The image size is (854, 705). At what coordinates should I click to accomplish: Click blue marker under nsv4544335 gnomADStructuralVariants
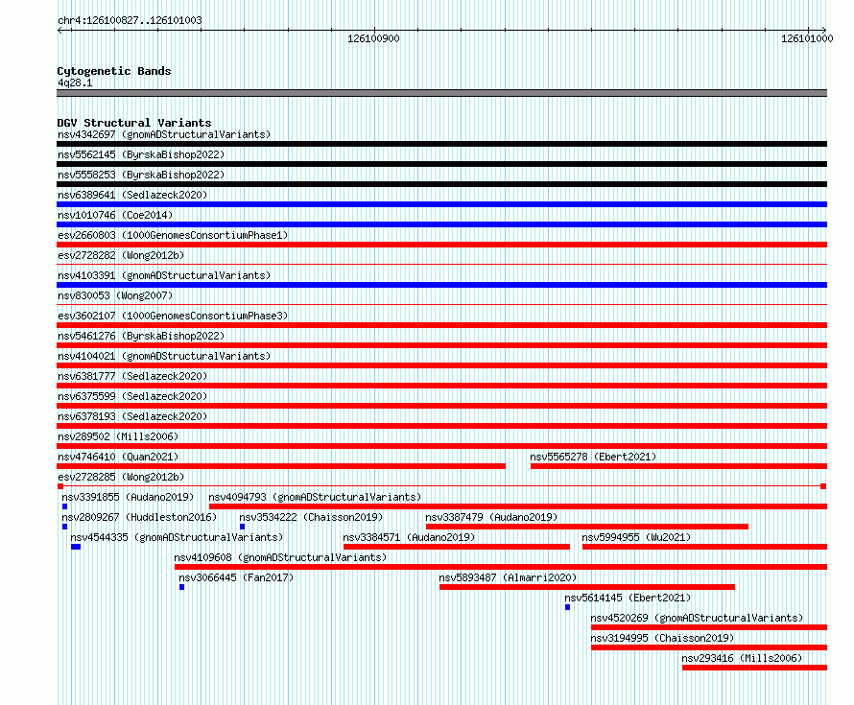76,547
